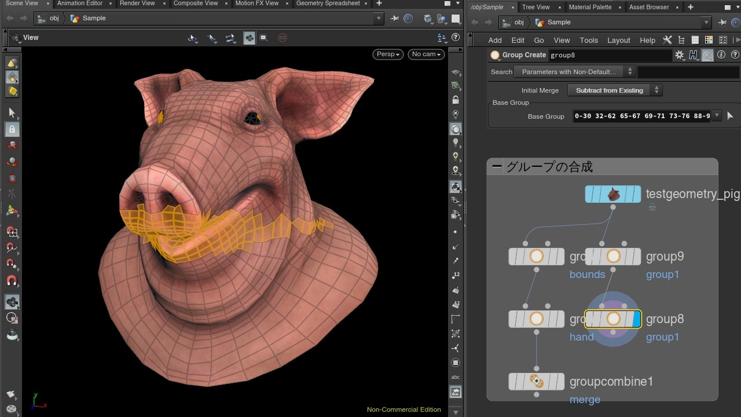
Task: Toggle the blue display flag on group8 node
Action: tap(636, 319)
